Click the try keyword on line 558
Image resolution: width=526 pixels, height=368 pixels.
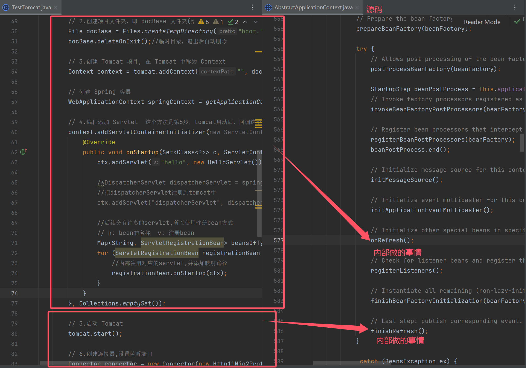[x=361, y=49]
